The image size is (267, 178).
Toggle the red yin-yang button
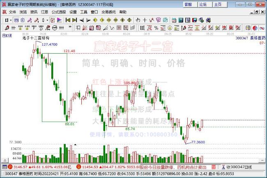255,28
